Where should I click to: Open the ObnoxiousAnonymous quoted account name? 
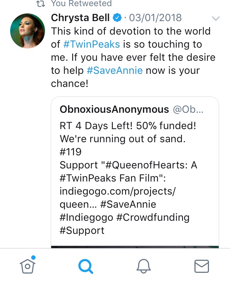click(114, 109)
